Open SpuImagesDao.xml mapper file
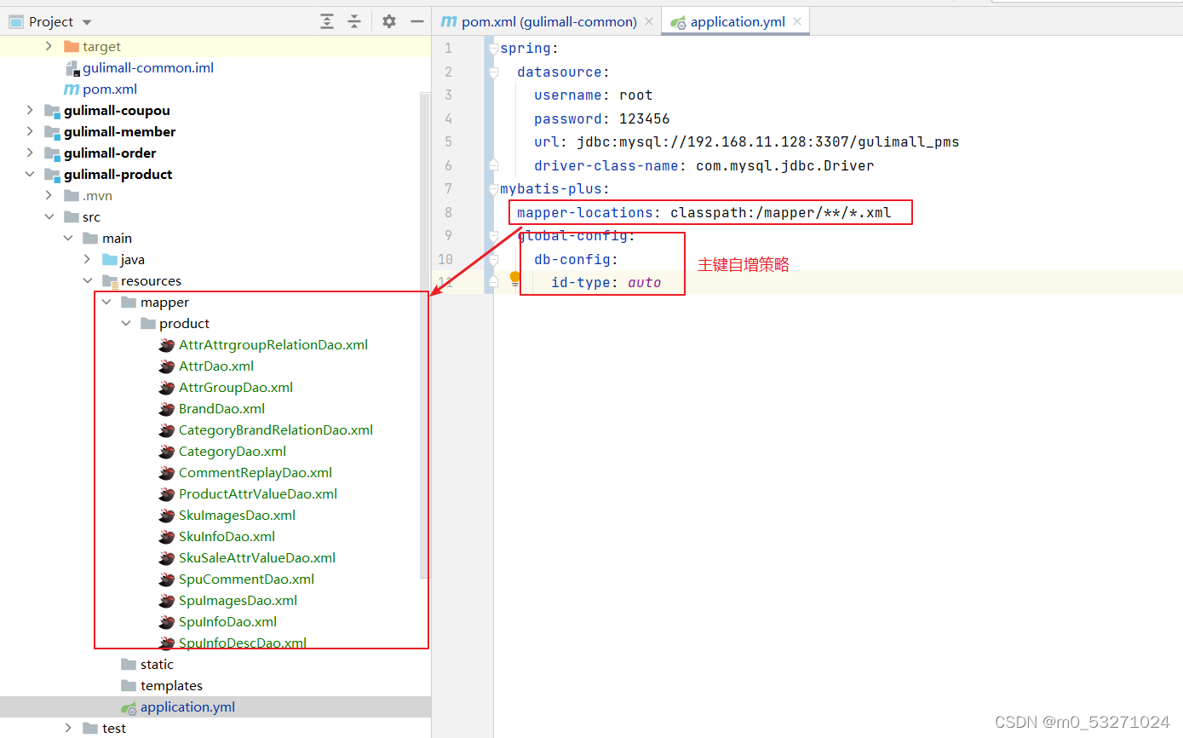Screen dimensions: 1183x738 pos(238,600)
